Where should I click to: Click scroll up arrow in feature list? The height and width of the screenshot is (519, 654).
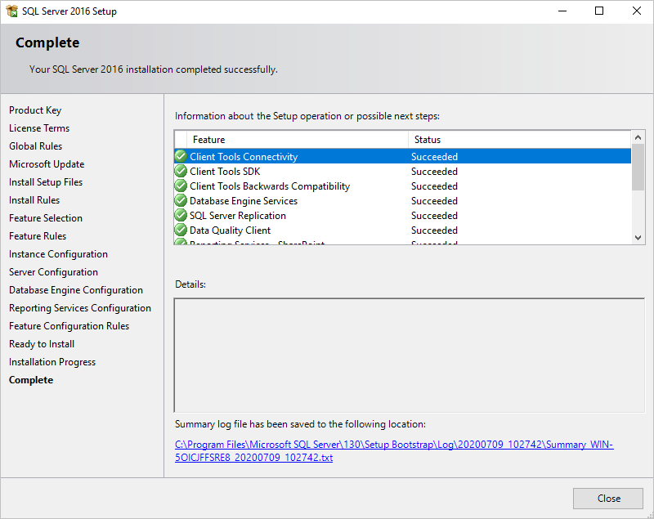coord(638,137)
